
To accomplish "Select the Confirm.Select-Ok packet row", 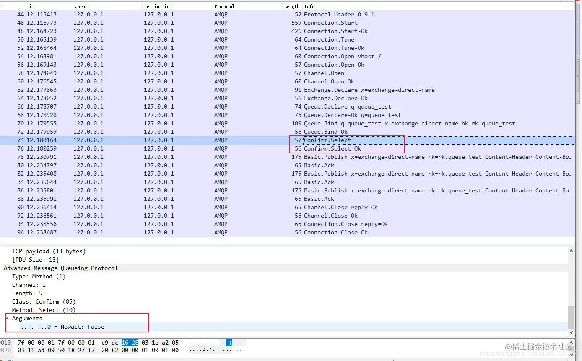I will [x=287, y=148].
